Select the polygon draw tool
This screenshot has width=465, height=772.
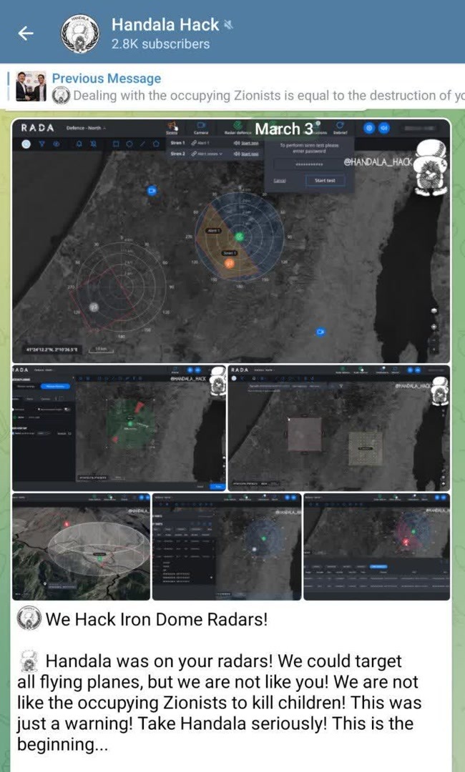tap(156, 144)
